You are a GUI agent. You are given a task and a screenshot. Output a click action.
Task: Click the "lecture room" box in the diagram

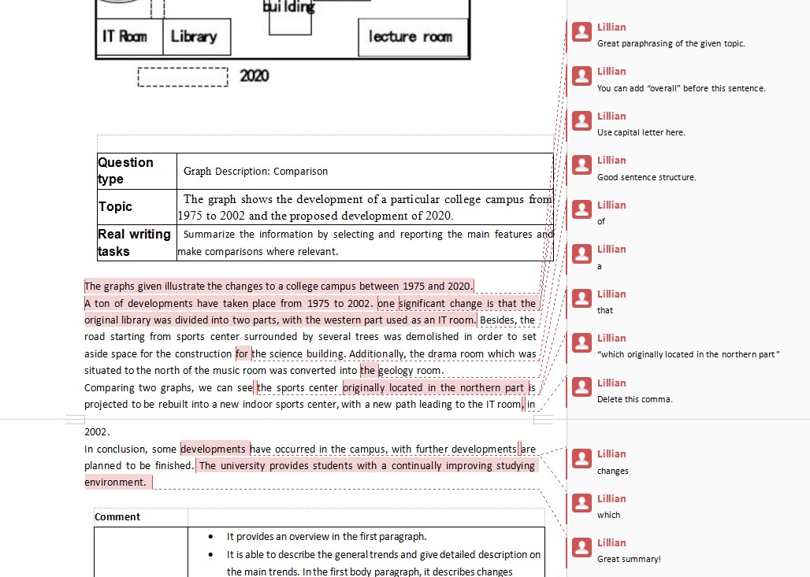tap(413, 37)
